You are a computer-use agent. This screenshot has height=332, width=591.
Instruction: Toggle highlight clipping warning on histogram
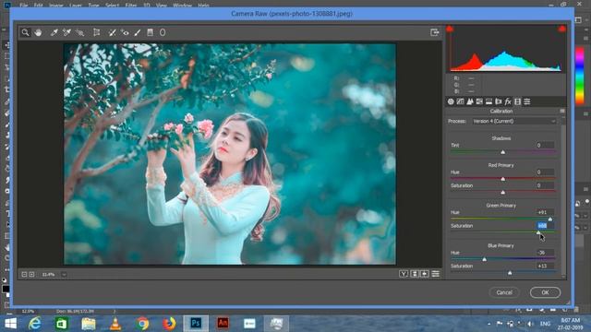coord(562,29)
